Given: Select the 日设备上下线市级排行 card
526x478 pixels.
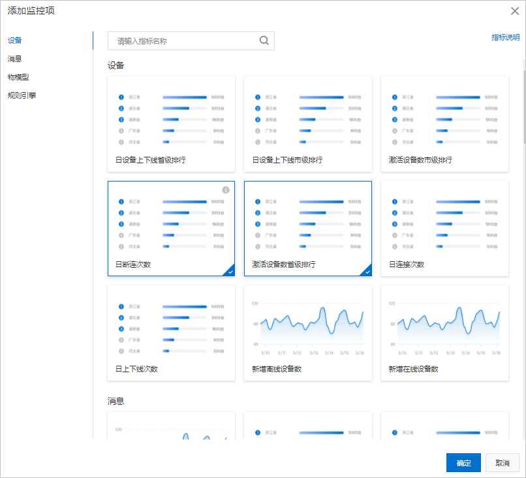Looking at the screenshot, I should [x=308, y=124].
